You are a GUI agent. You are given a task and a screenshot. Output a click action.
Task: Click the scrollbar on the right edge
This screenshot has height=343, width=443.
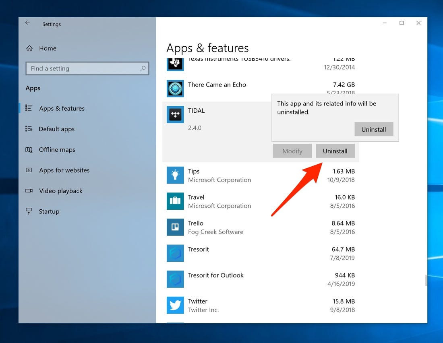(x=425, y=281)
